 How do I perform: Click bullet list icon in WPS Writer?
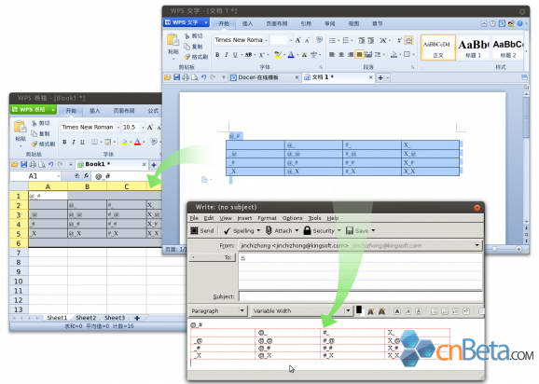(332, 40)
